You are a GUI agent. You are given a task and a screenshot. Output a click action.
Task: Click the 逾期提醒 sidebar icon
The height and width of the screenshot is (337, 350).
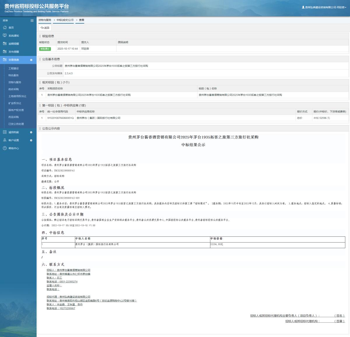point(5,44)
